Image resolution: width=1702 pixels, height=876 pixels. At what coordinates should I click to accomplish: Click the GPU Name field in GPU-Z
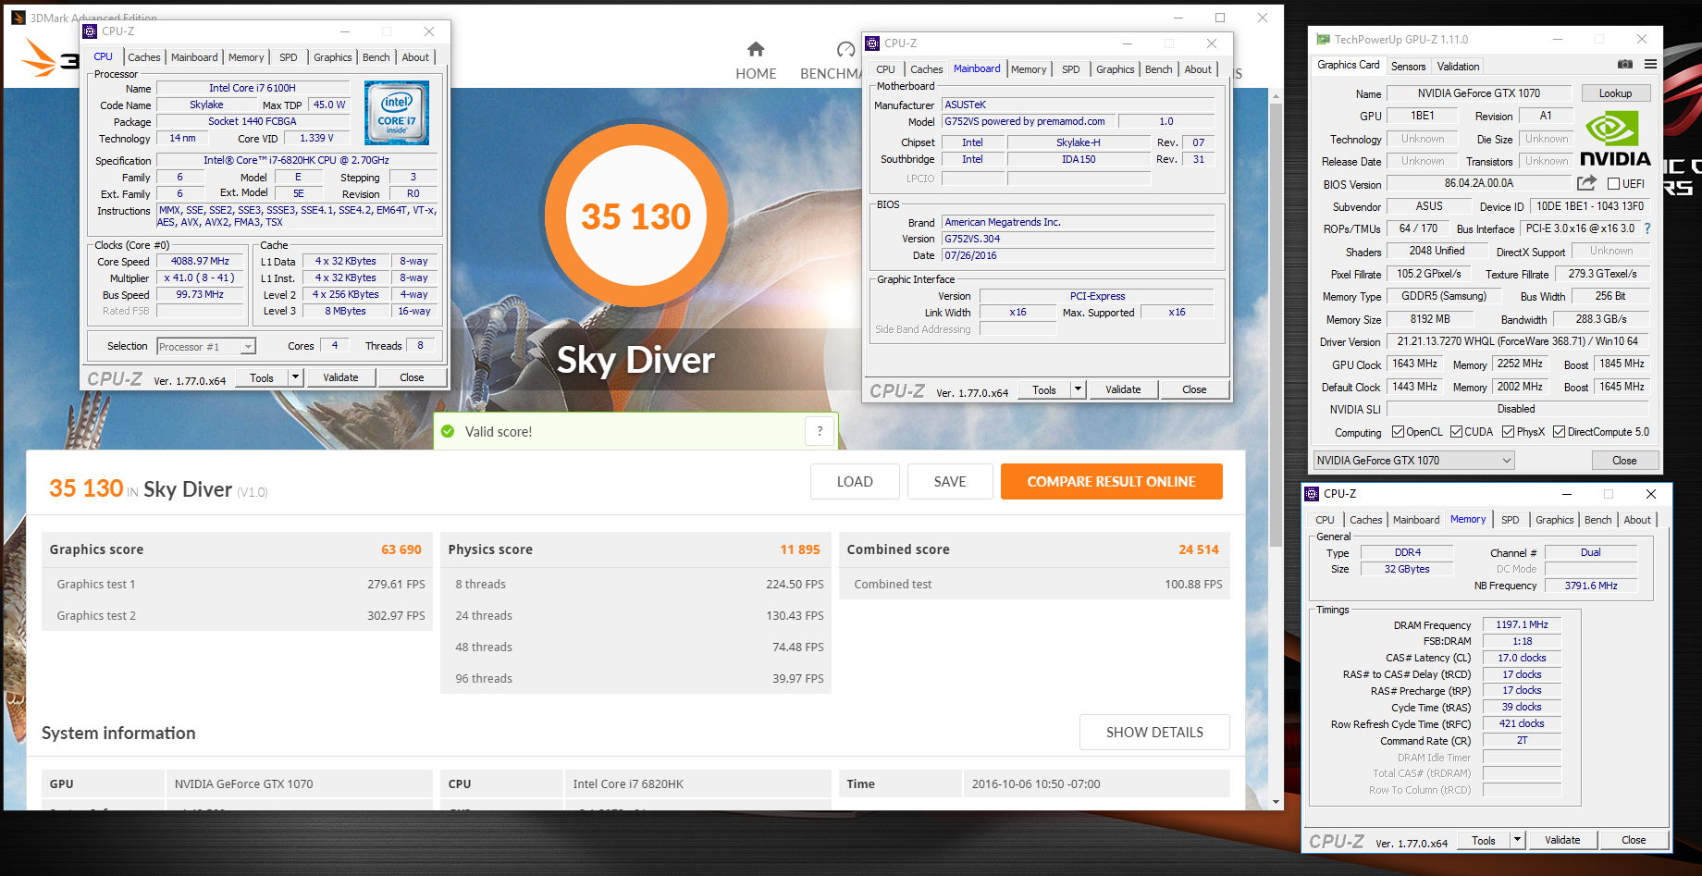tap(1479, 93)
